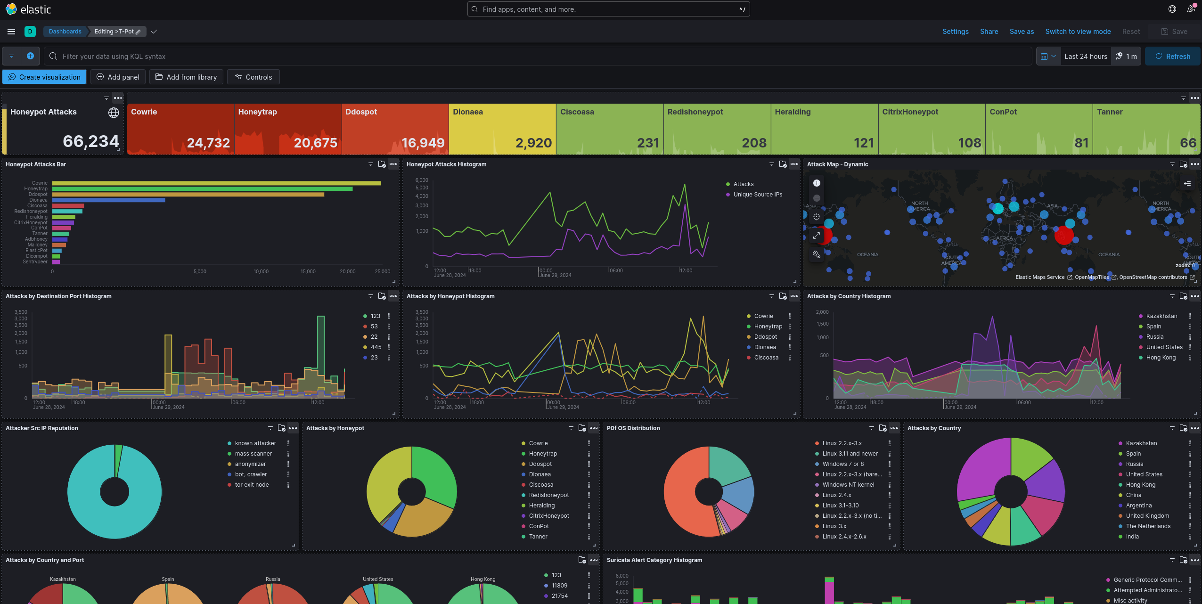Viewport: 1202px width, 604px height.
Task: Go to Dashboards breadcrumb
Action: point(65,32)
